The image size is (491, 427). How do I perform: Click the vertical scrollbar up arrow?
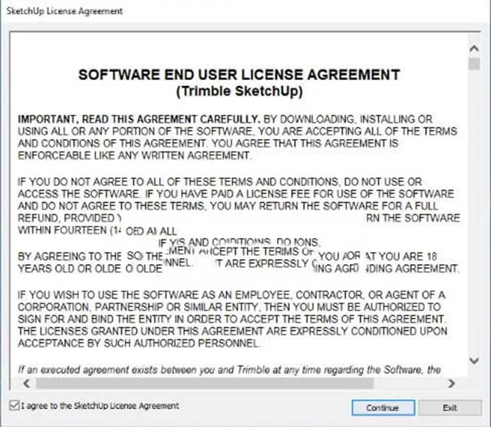click(x=473, y=48)
